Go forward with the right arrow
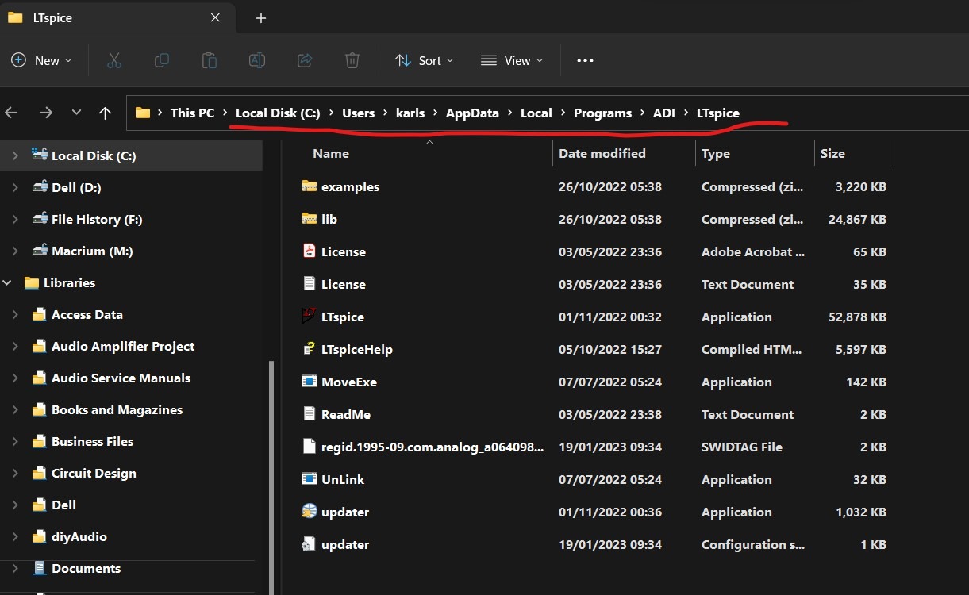969x595 pixels. point(46,113)
